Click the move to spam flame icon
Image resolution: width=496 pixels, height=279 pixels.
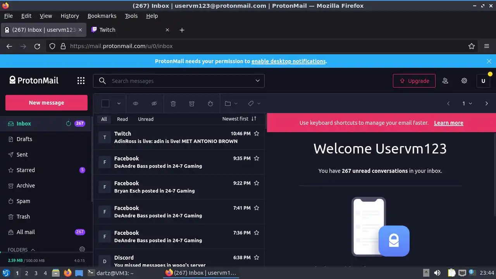tap(210, 103)
